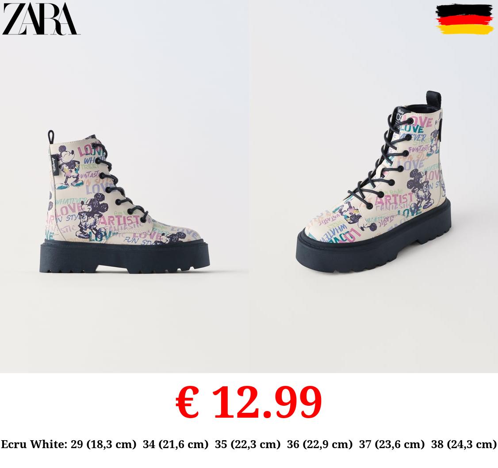
Task: Click the German flag icon
Action: 465,19
